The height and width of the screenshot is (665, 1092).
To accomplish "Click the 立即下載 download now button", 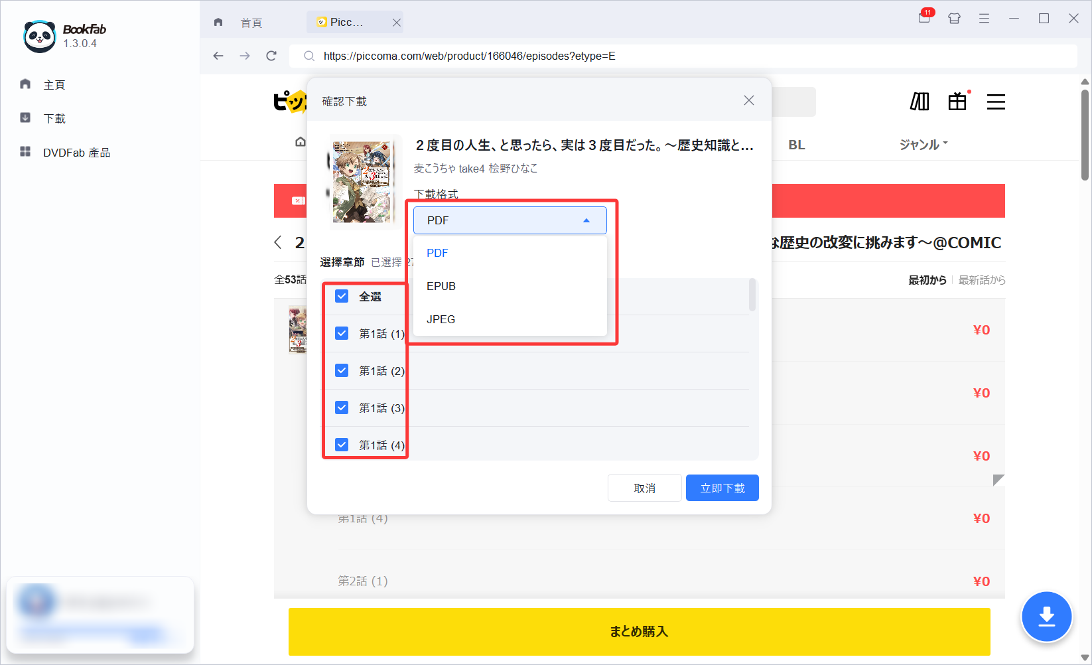I will (722, 488).
